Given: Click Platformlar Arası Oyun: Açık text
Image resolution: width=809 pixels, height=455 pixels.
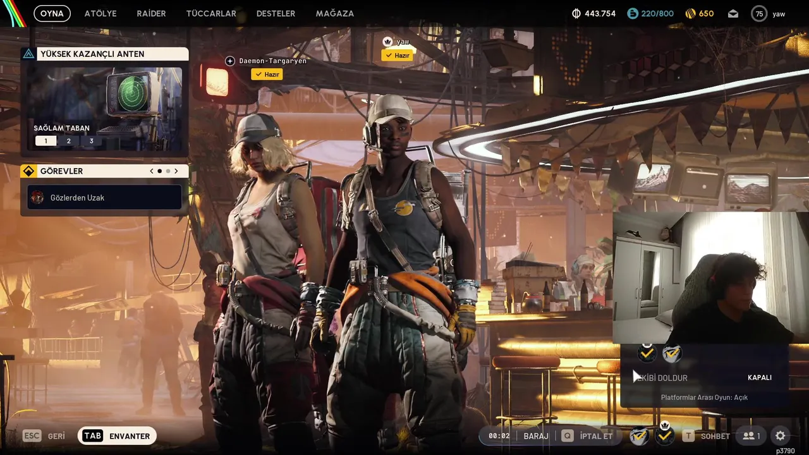Looking at the screenshot, I should pos(704,397).
